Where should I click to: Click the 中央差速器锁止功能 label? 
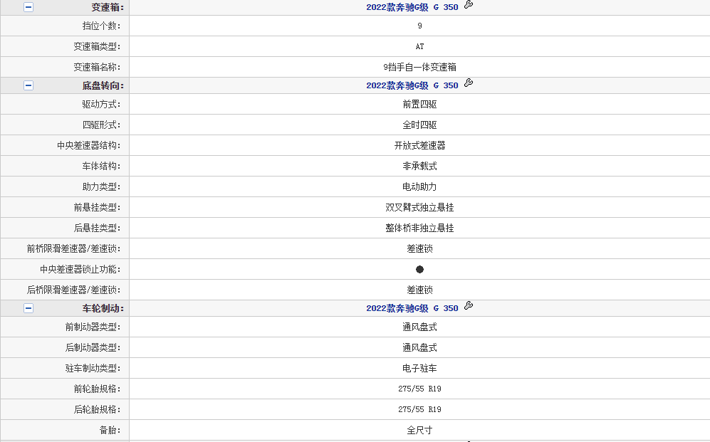80,269
